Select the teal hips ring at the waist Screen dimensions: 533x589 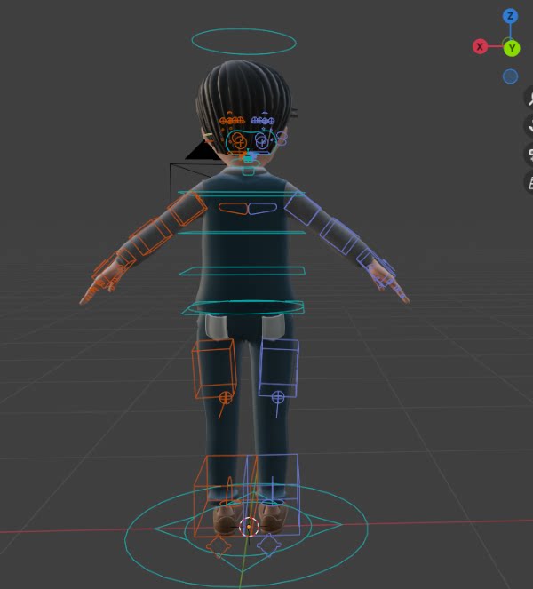coord(243,307)
